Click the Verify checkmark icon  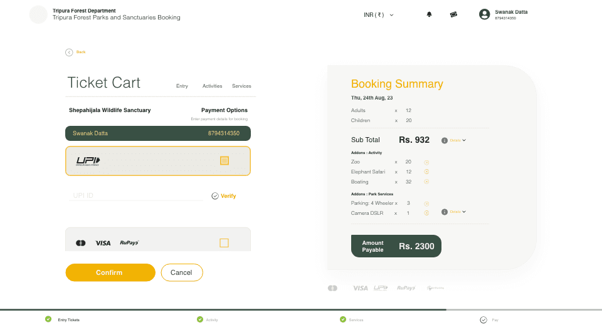(x=215, y=196)
